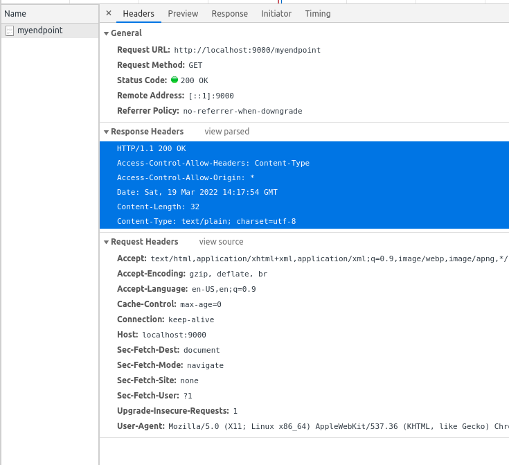
Task: Click the myendpoint document file icon
Action: click(10, 31)
